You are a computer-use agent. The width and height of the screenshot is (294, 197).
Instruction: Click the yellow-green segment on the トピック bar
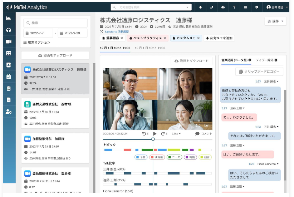coord(174,150)
